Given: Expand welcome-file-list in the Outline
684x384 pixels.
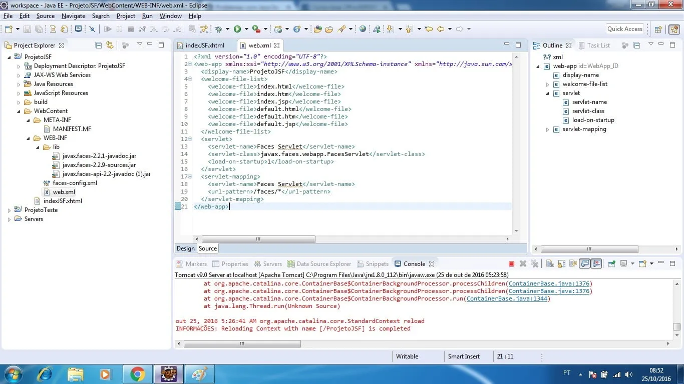Looking at the screenshot, I should click(x=547, y=84).
